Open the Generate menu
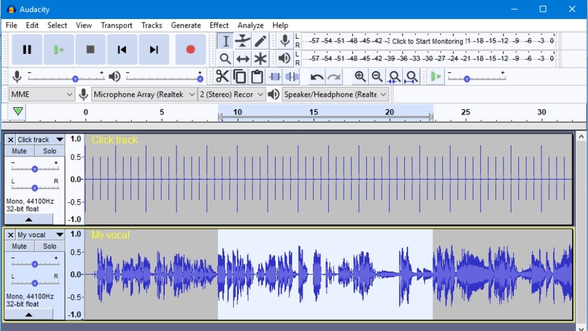The image size is (588, 331). 186,25
